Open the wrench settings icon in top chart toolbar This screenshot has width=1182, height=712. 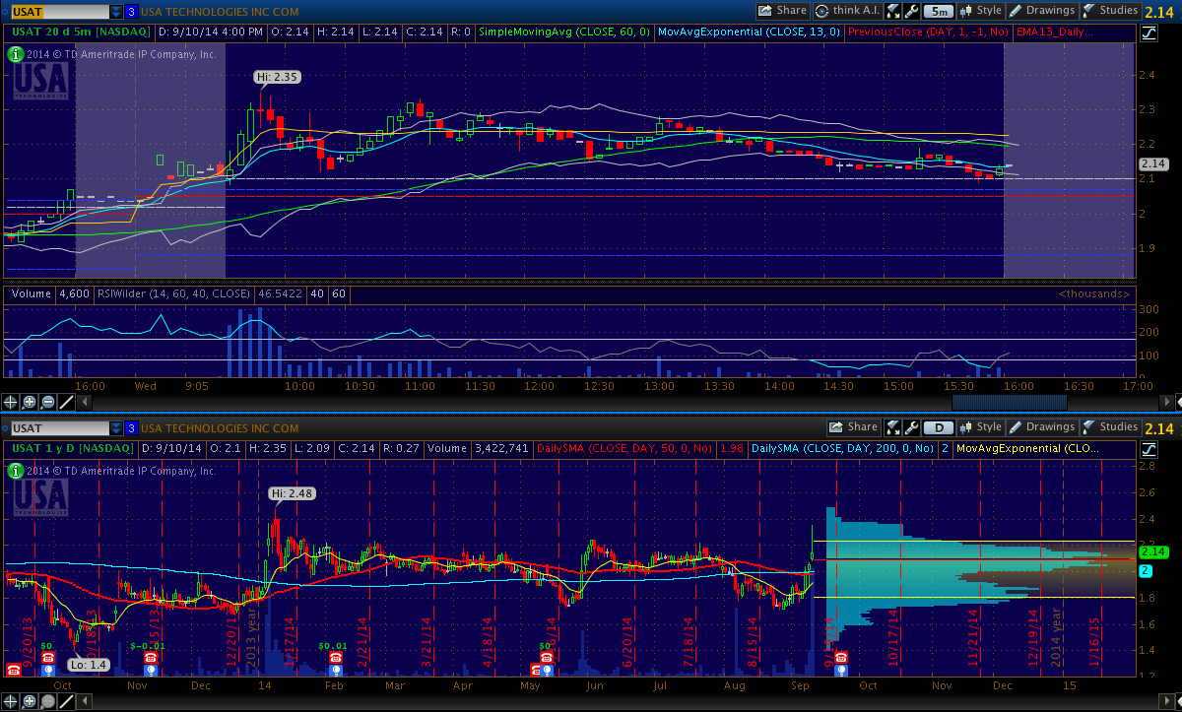coord(912,11)
